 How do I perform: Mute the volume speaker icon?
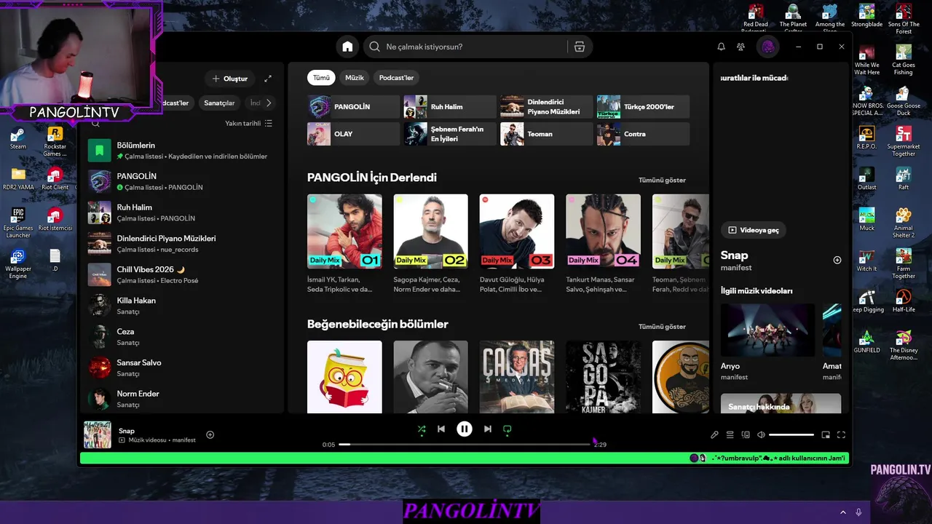pyautogui.click(x=761, y=434)
